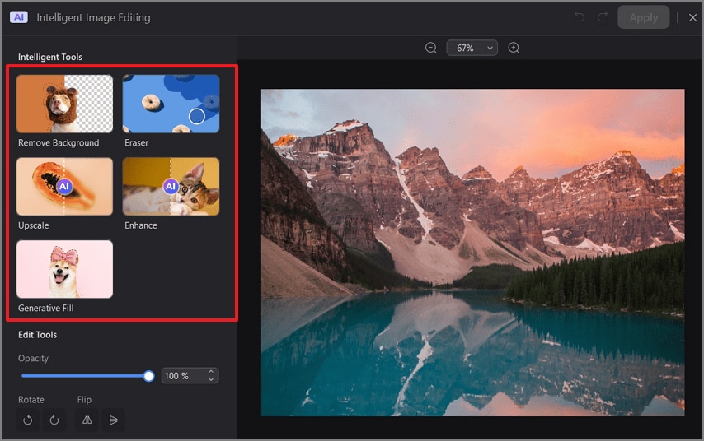Click the AI badge icon in title
Screen dimensions: 704x441
pyautogui.click(x=19, y=17)
